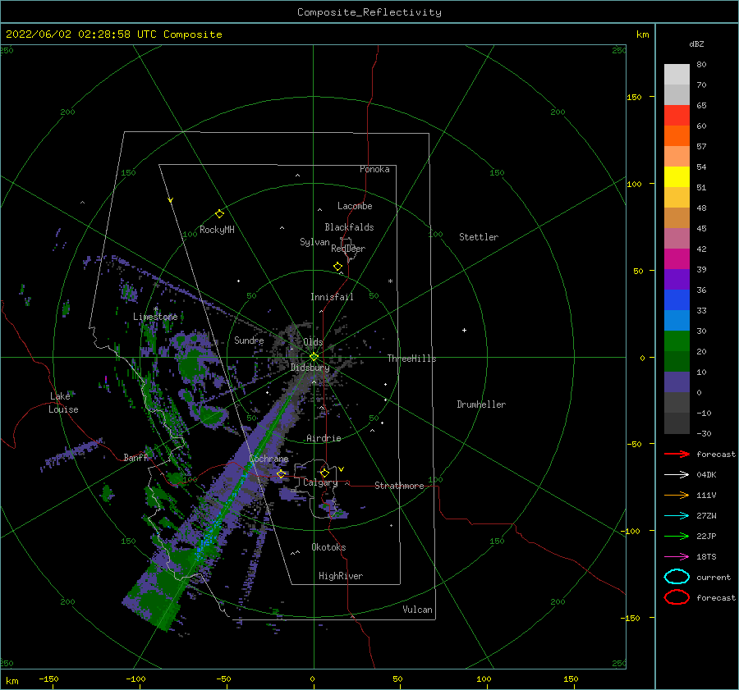Viewport: 739px width, 690px height.
Task: Click the cyan current ellipse icon
Action: coord(677,577)
